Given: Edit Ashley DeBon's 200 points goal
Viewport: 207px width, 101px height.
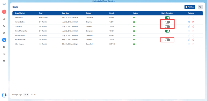Looking at the screenshot, I should point(189,22).
